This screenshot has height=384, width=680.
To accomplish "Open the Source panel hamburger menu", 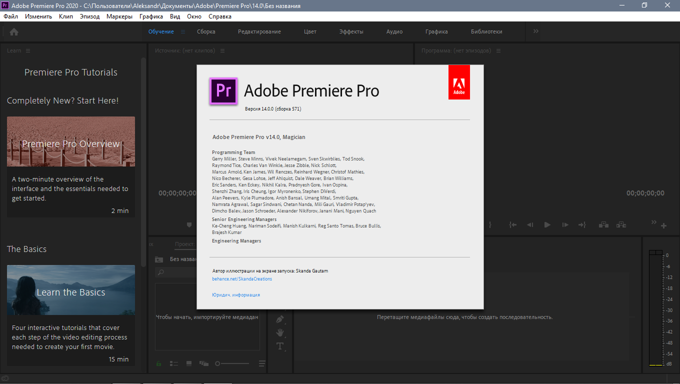I will tap(222, 50).
